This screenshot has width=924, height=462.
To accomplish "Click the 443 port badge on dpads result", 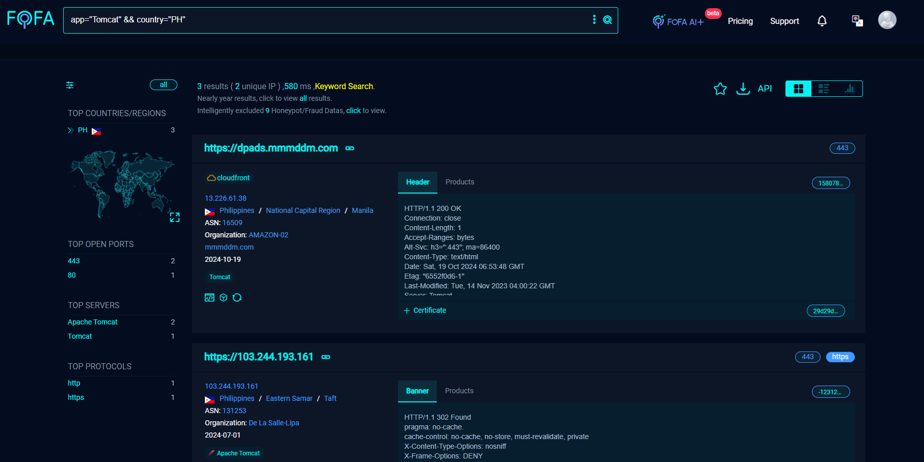I will [842, 148].
